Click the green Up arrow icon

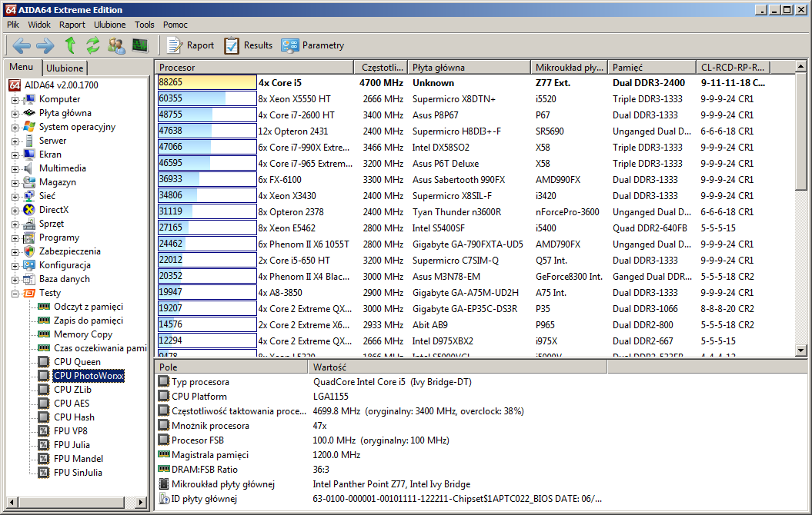point(71,45)
